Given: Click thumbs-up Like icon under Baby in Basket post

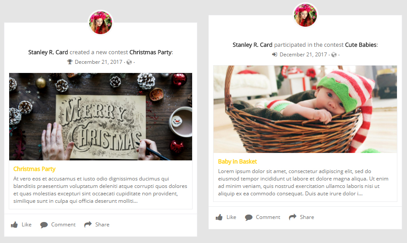Looking at the screenshot, I should click(219, 217).
